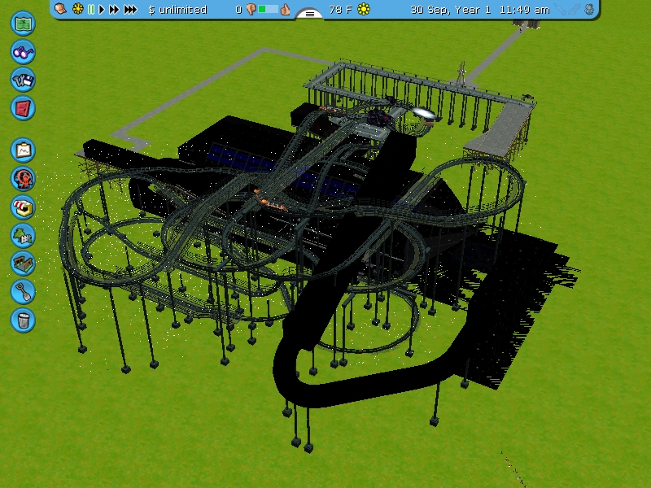The height and width of the screenshot is (488, 651).
Task: Set game speed to normal play
Action: [102, 10]
